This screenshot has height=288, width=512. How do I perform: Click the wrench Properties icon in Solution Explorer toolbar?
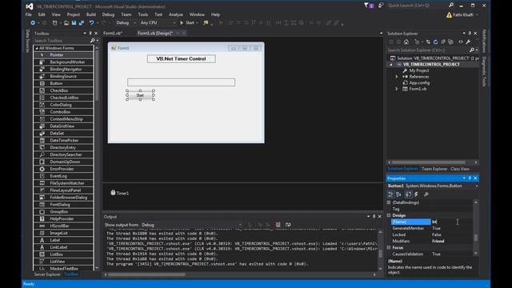pos(468,42)
